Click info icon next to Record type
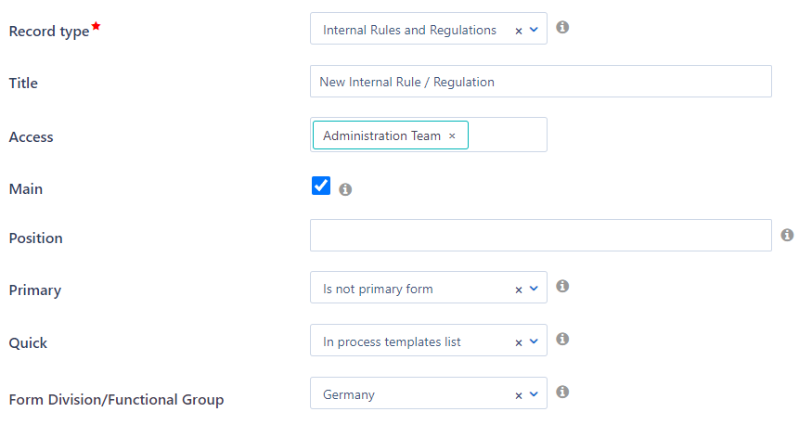This screenshot has height=425, width=812. click(x=562, y=28)
